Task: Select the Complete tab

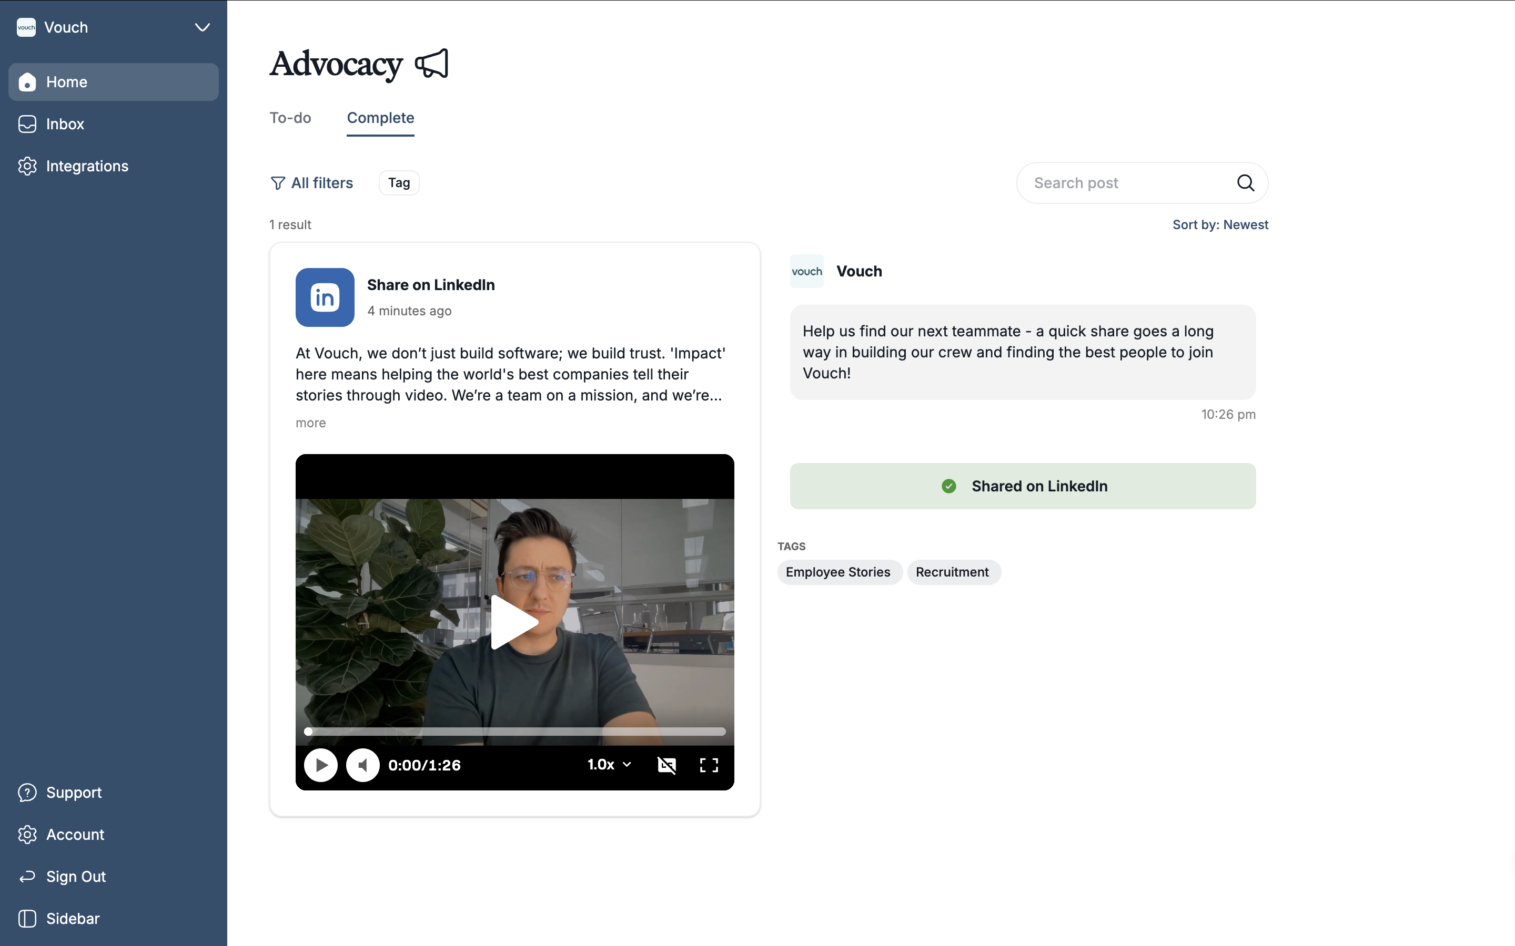Action: 380,118
